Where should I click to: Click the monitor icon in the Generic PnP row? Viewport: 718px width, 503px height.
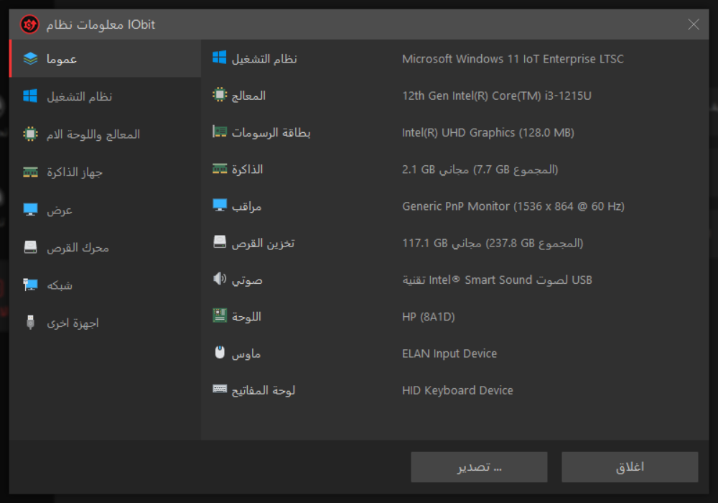click(220, 206)
